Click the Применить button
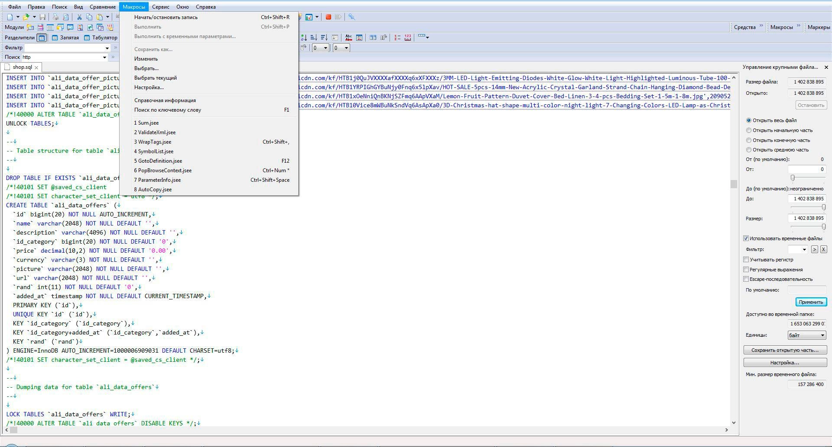The image size is (832, 447). coord(811,302)
